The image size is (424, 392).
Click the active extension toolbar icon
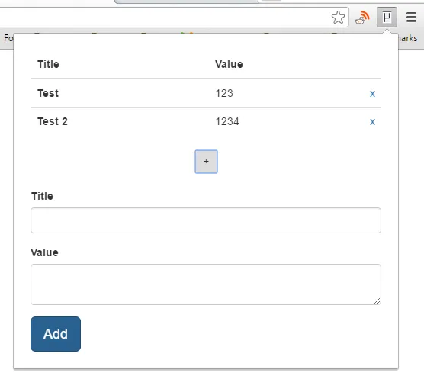pos(387,18)
